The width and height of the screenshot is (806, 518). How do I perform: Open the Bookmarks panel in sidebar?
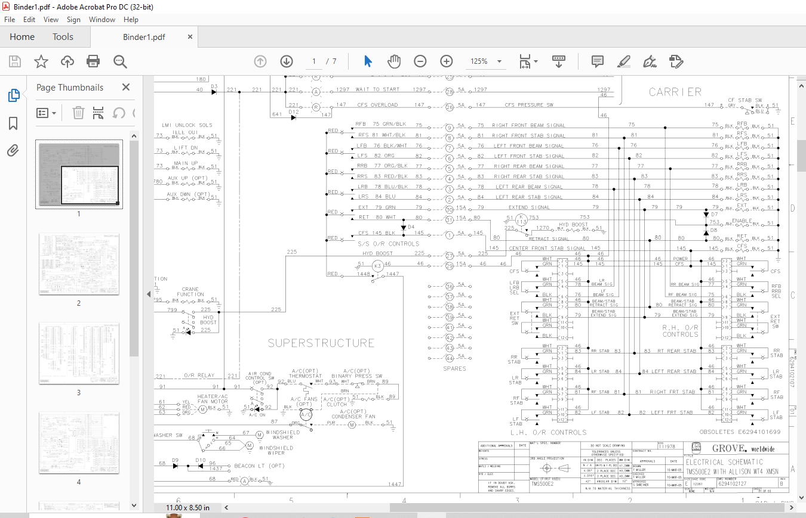point(13,123)
